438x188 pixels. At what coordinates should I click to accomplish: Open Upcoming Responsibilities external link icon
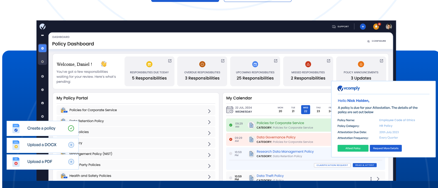click(276, 61)
